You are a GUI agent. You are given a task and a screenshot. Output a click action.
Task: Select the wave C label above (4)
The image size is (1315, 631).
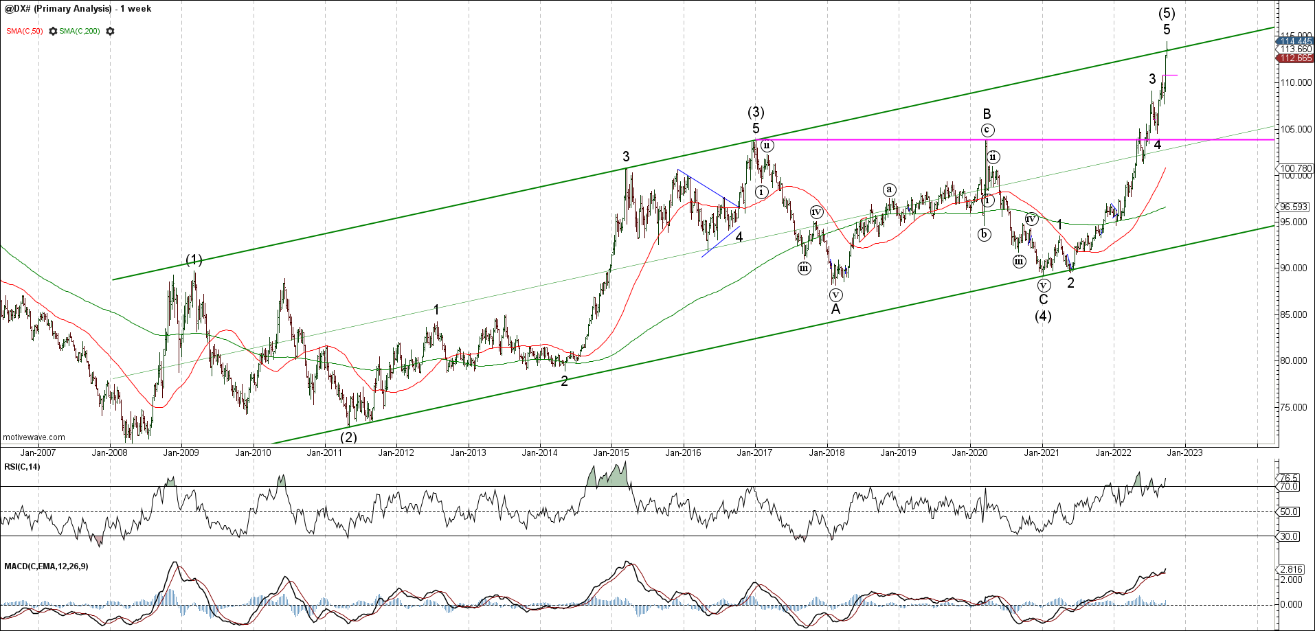pos(1043,299)
